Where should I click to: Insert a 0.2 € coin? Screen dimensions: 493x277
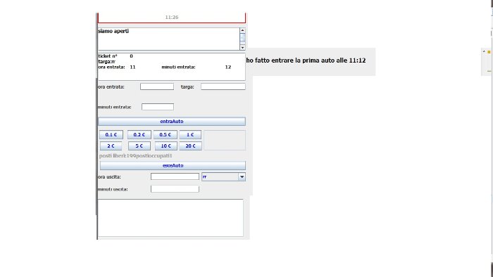[x=139, y=134]
